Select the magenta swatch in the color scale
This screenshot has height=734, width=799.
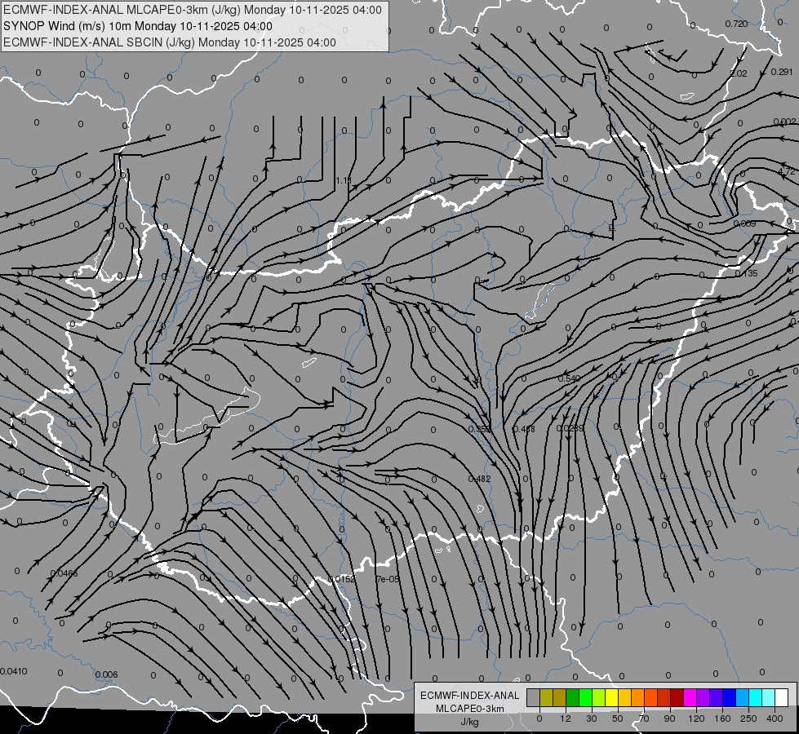pos(690,697)
